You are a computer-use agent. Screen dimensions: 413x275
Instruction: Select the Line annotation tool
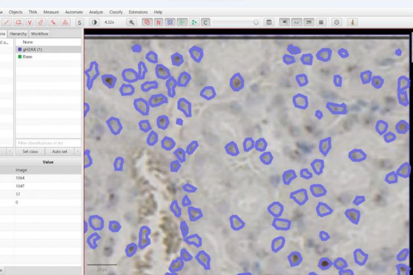click(x=6, y=22)
